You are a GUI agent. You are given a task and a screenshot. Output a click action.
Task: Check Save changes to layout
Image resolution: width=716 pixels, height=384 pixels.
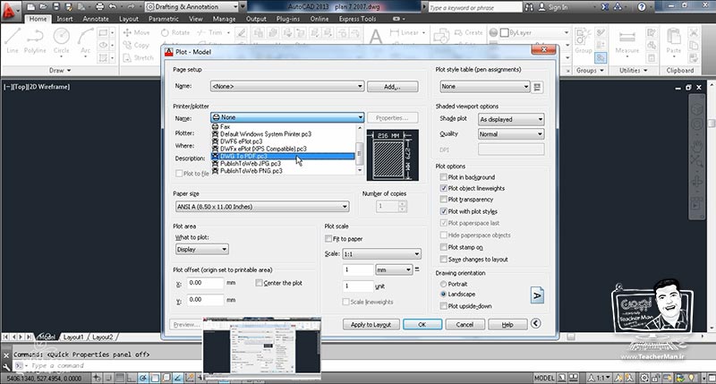[443, 260]
